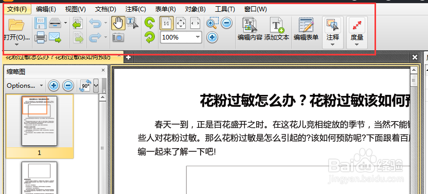Image resolution: width=428 pixels, height=194 pixels.
Task: Click the document view scroll up arrow
Action: pos(414,71)
